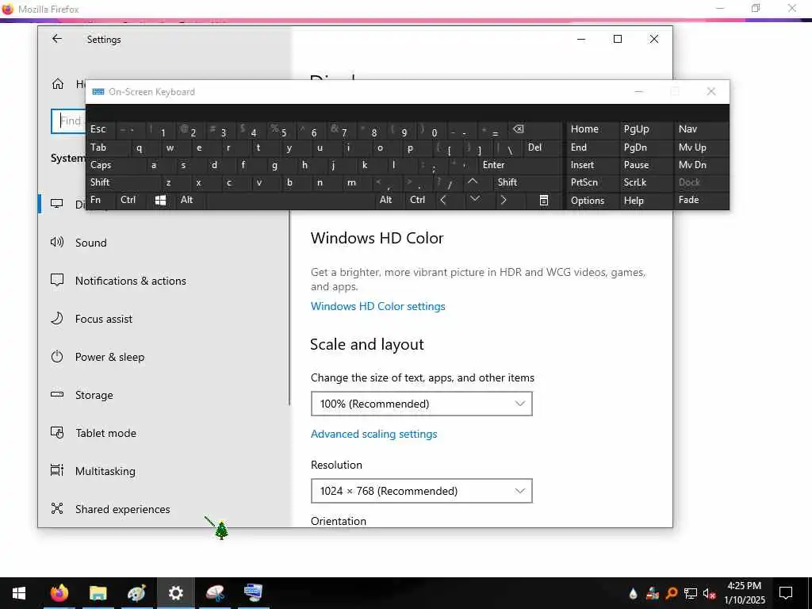
Task: Open Multitasking settings
Action: point(105,471)
